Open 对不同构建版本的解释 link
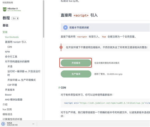Viewport: 150px width, 127px height. tap(17, 62)
